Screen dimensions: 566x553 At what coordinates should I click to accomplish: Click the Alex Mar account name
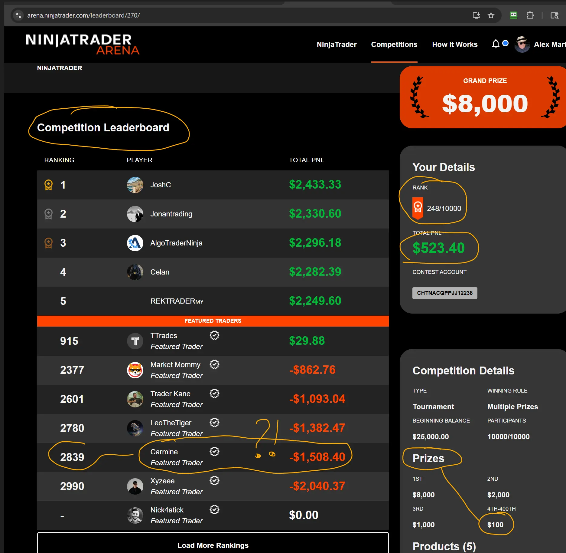tap(549, 44)
